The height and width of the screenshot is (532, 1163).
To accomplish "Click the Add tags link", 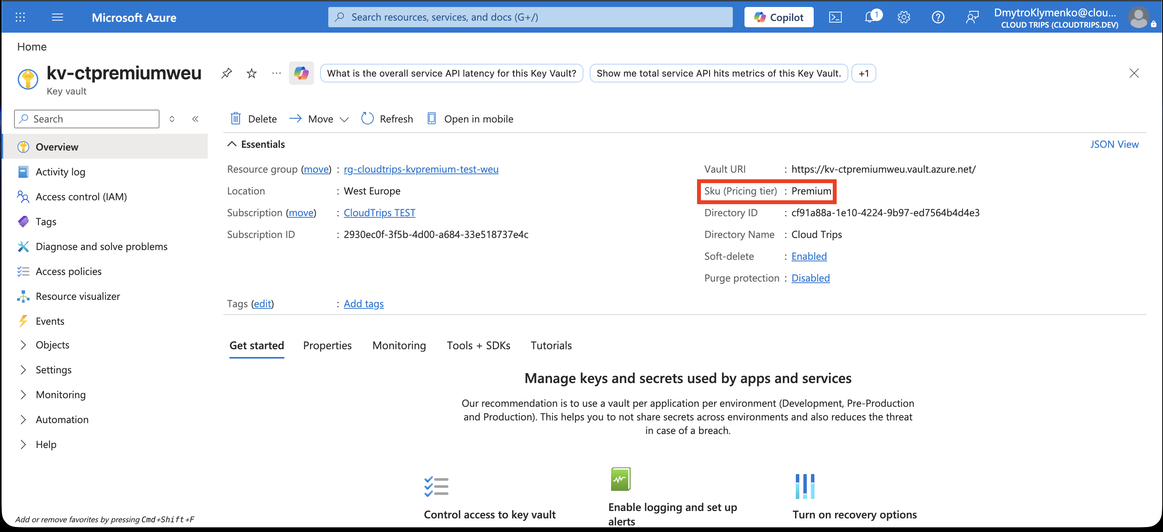I will (x=363, y=304).
